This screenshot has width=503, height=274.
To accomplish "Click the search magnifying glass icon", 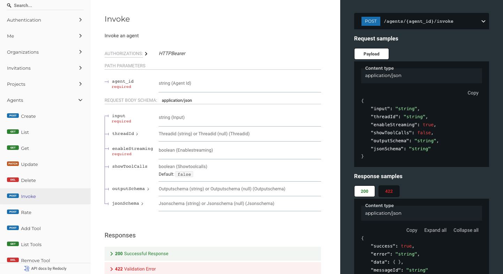I will [9, 5].
